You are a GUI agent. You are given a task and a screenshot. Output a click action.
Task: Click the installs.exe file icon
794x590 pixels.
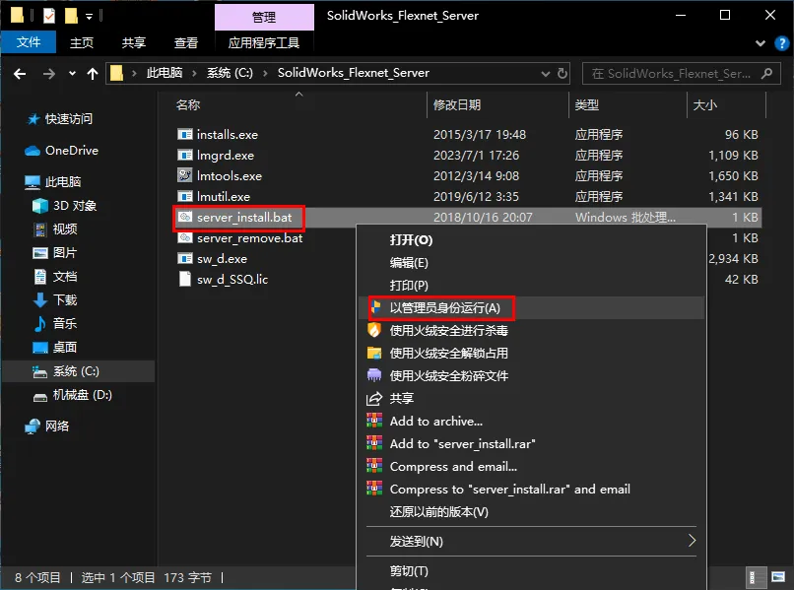pyautogui.click(x=185, y=135)
